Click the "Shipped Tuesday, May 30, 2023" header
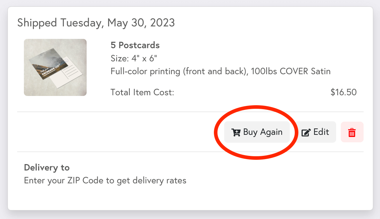The height and width of the screenshot is (219, 380). tap(96, 23)
